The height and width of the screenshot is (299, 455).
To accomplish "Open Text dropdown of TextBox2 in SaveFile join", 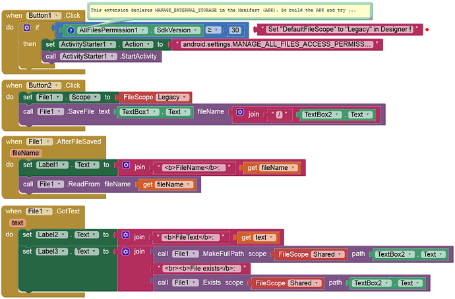I will (x=361, y=115).
